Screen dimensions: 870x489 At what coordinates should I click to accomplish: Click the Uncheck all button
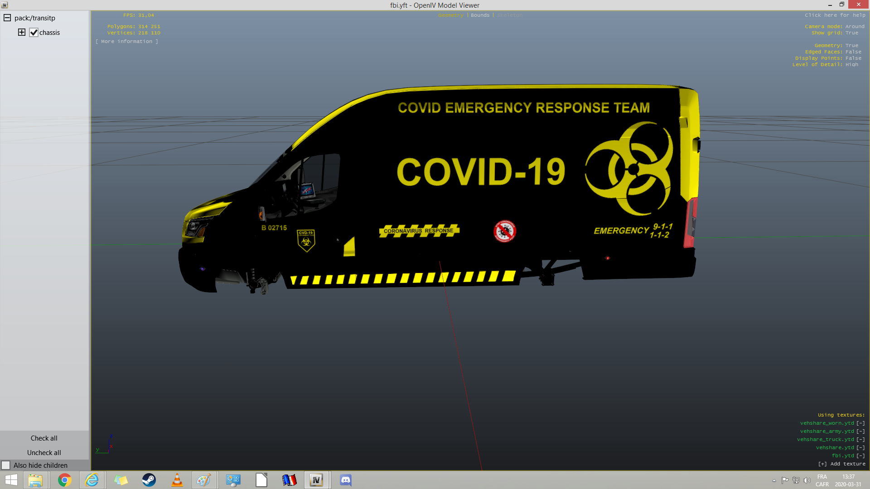44,453
